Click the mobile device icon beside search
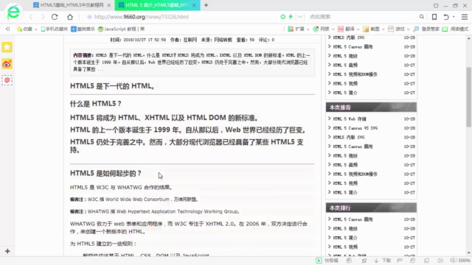 point(434,17)
